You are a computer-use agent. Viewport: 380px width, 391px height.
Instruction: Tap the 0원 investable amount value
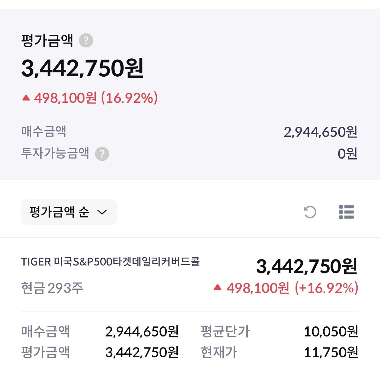[347, 154]
